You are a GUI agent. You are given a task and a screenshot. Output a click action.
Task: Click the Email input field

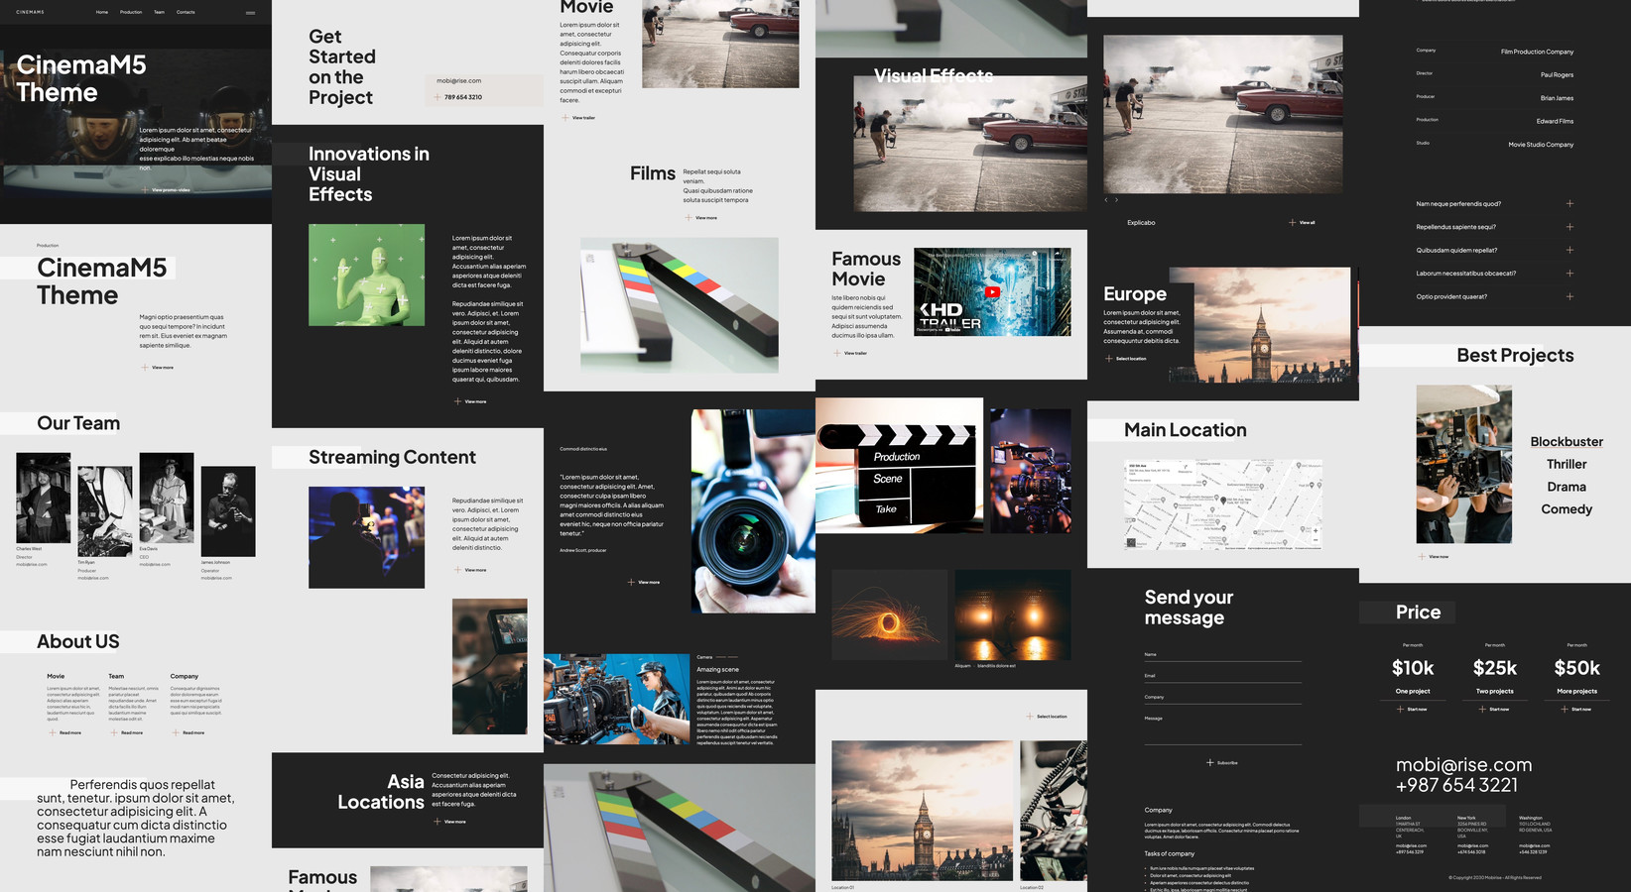(1222, 676)
